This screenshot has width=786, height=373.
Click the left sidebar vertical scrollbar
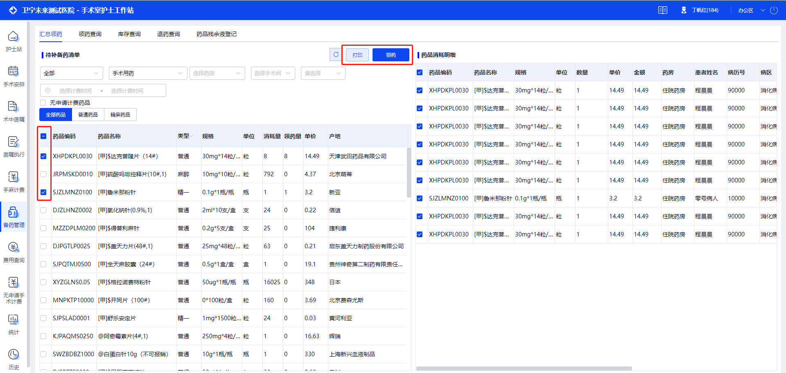28,194
